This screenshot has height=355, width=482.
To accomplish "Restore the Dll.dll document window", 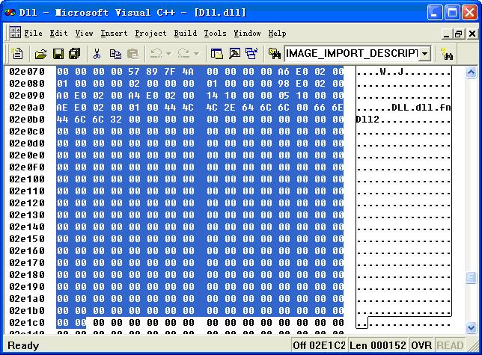I will click(459, 34).
